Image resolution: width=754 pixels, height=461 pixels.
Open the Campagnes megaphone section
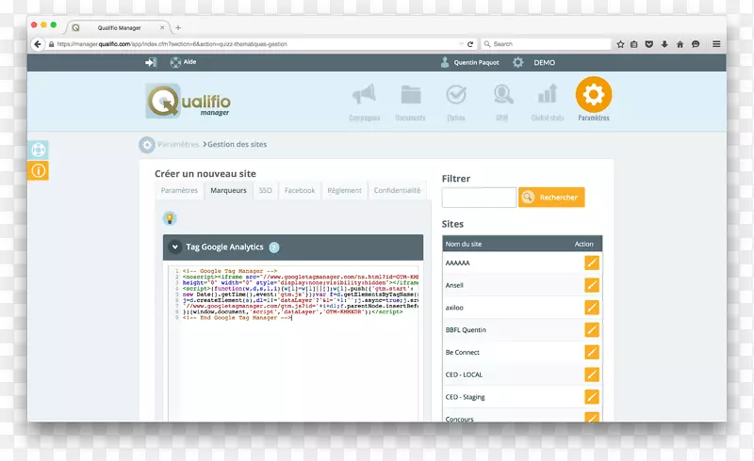click(x=364, y=103)
